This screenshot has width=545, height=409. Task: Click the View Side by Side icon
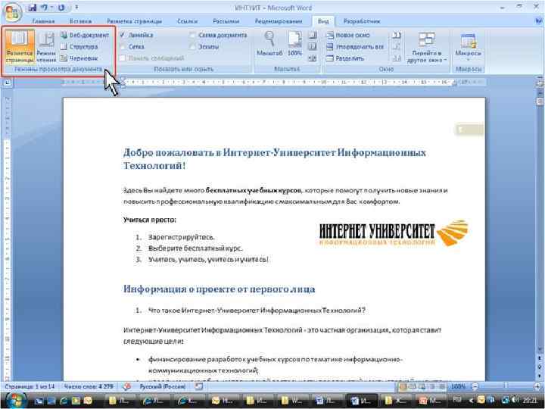point(396,35)
